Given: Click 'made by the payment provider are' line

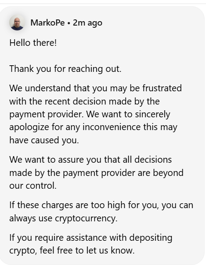Looking at the screenshot, I should click(x=97, y=173).
